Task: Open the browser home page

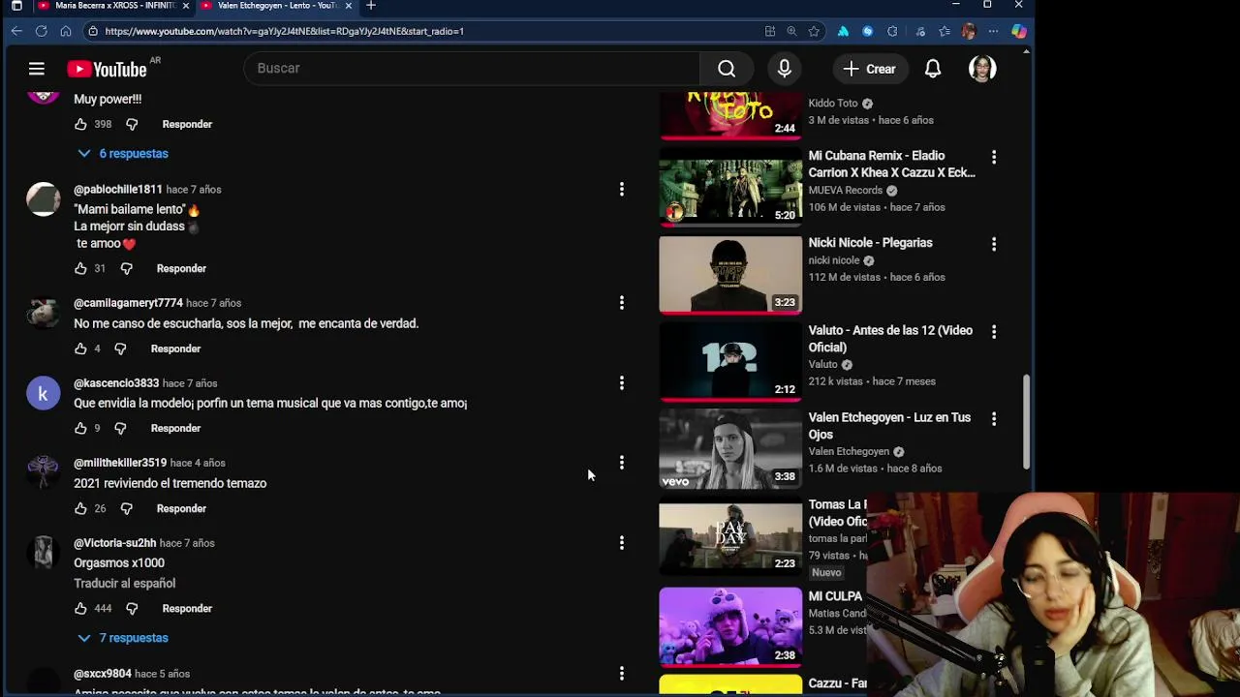Action: pyautogui.click(x=65, y=31)
